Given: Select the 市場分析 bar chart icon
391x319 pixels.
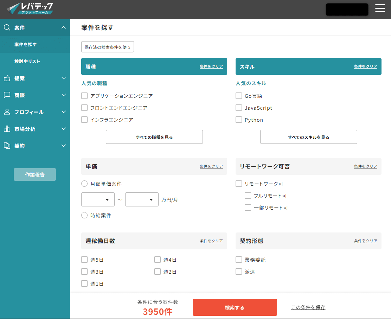Looking at the screenshot, I should 7,129.
